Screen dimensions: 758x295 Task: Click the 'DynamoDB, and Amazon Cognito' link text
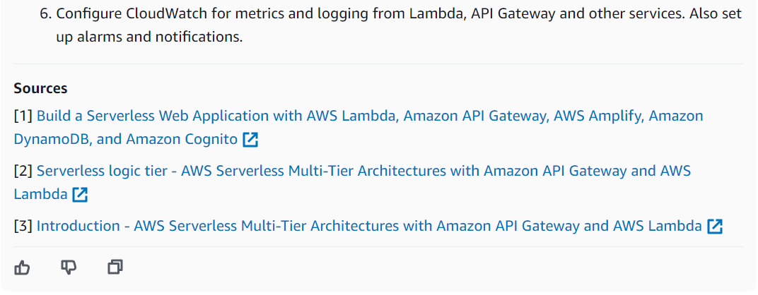click(x=126, y=139)
